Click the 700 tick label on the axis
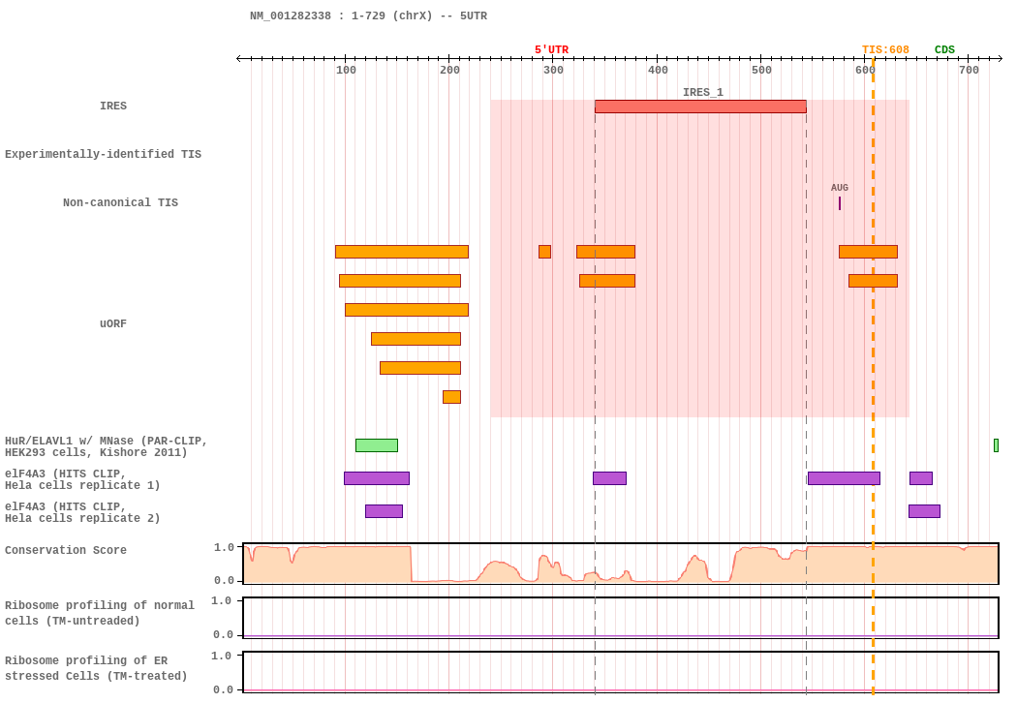1017x703 pixels. [969, 70]
